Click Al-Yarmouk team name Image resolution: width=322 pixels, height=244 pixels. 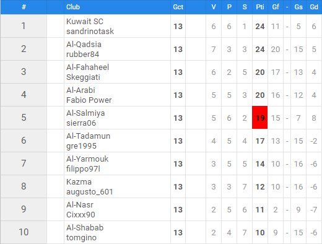[87, 159]
